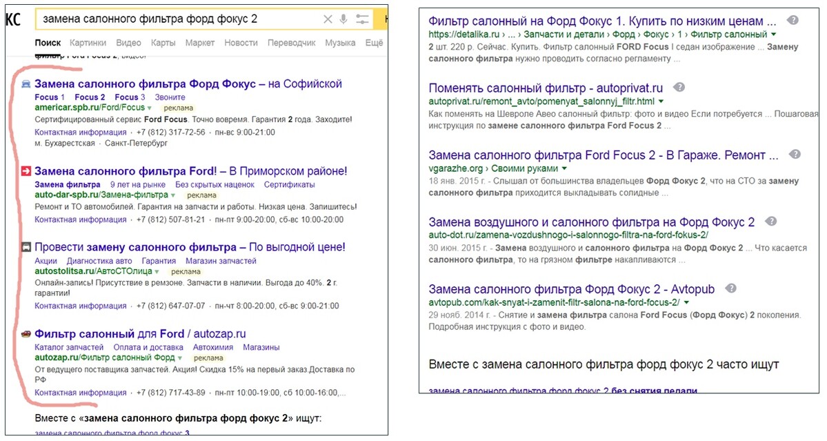827x441 pixels.
Task: Click 'Каталог запчастей' sitelink
Action: click(x=69, y=347)
